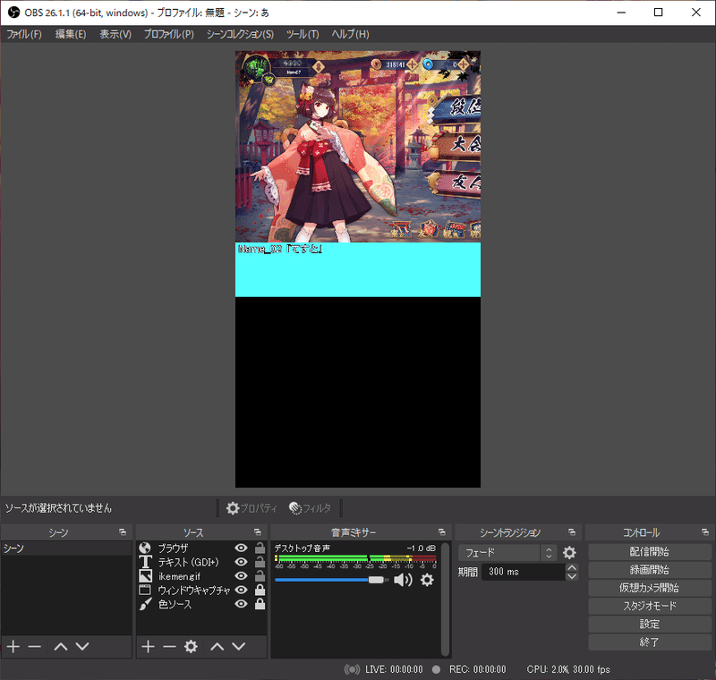This screenshot has width=716, height=680.
Task: Open the シーンコレクション(S) menu
Action: [240, 34]
